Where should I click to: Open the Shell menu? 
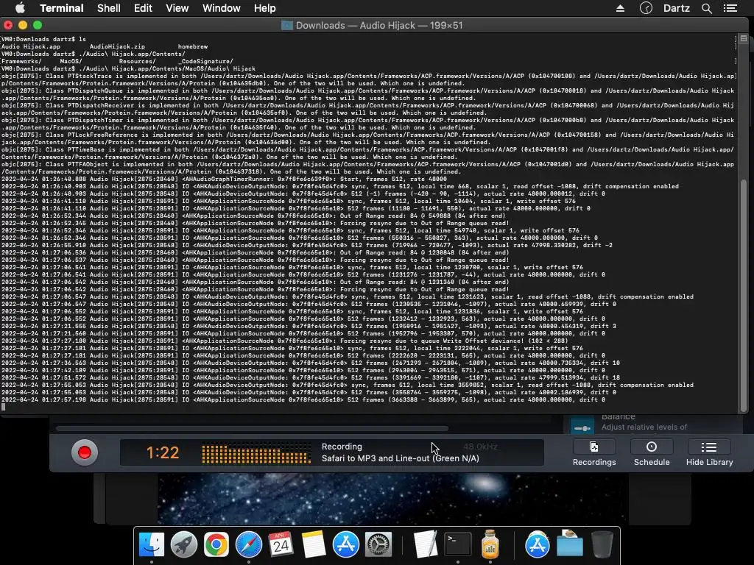[x=109, y=8]
